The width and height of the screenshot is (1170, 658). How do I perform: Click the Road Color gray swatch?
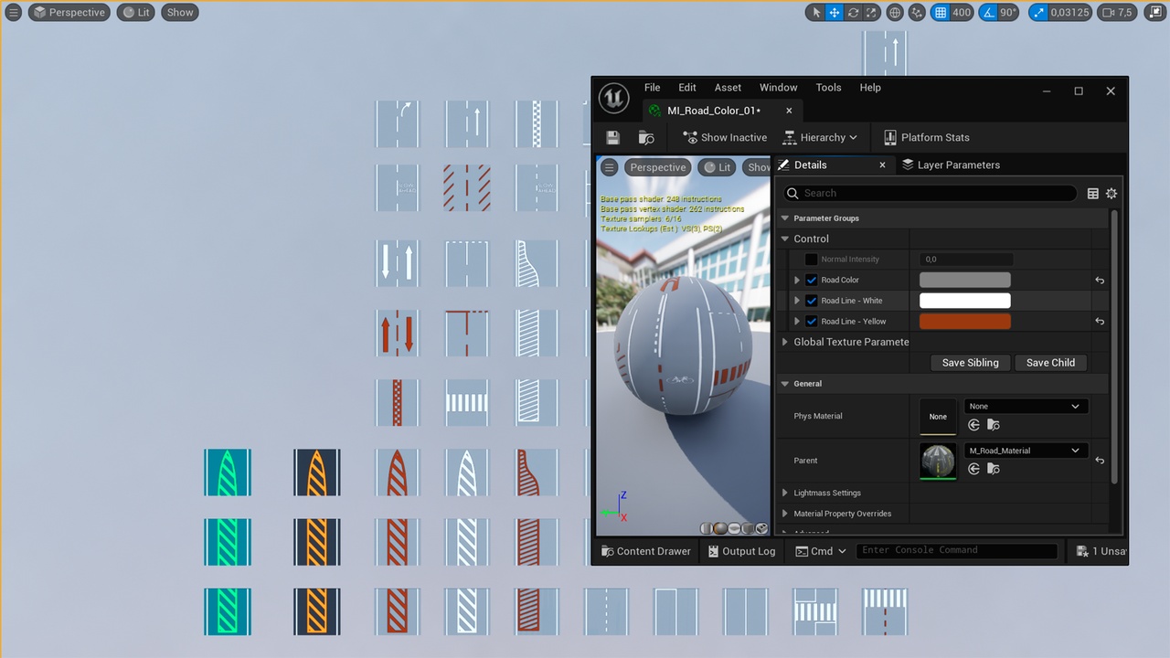click(964, 280)
